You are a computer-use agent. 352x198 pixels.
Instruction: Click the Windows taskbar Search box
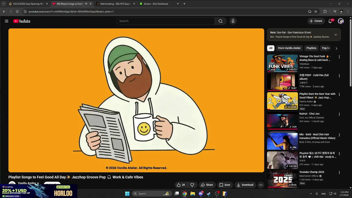(x=152, y=194)
